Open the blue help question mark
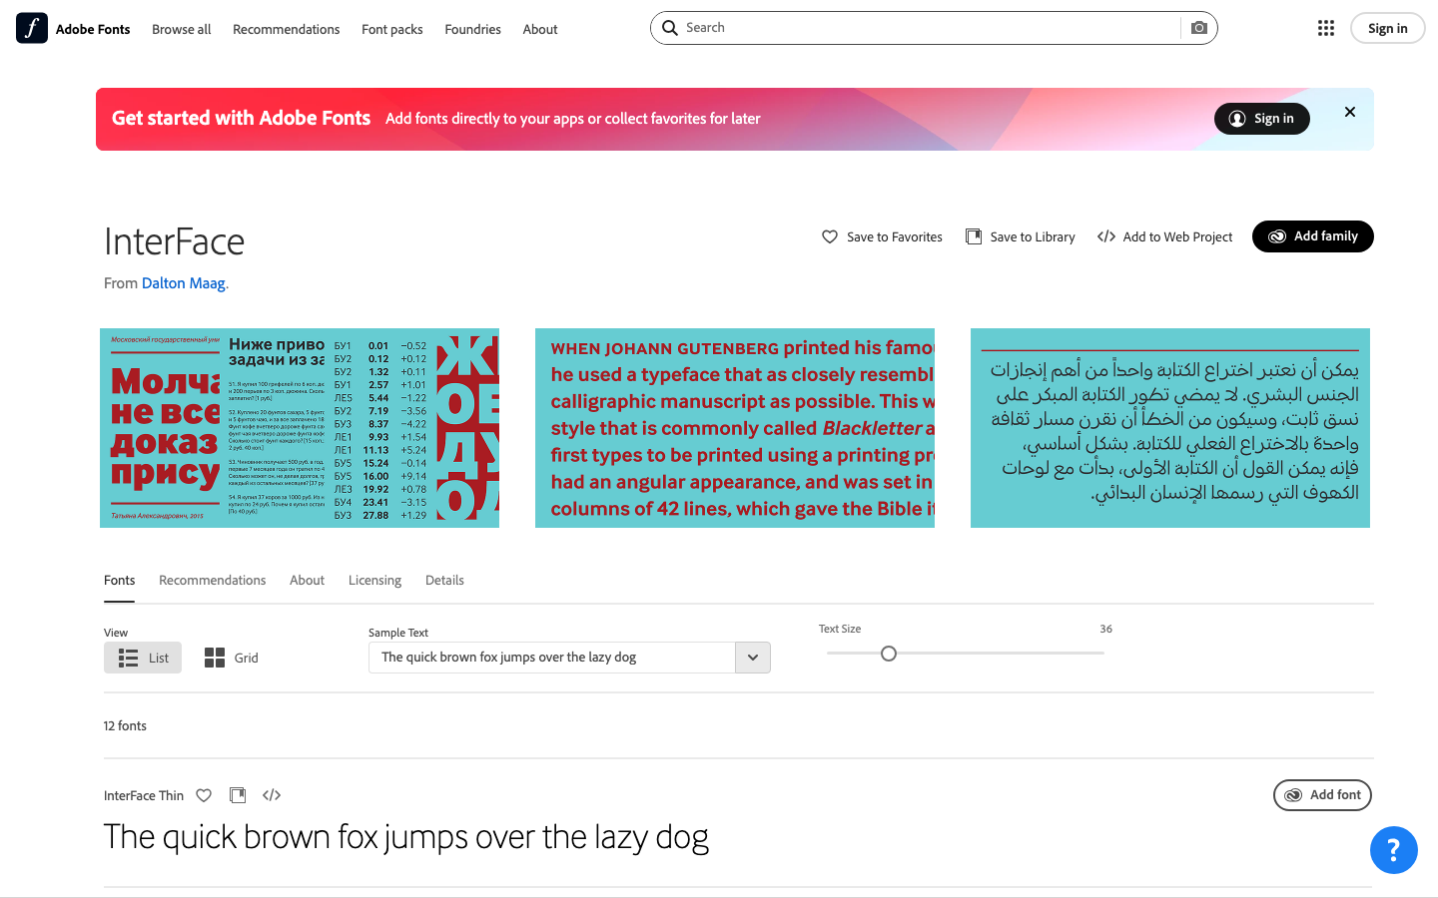 tap(1393, 850)
